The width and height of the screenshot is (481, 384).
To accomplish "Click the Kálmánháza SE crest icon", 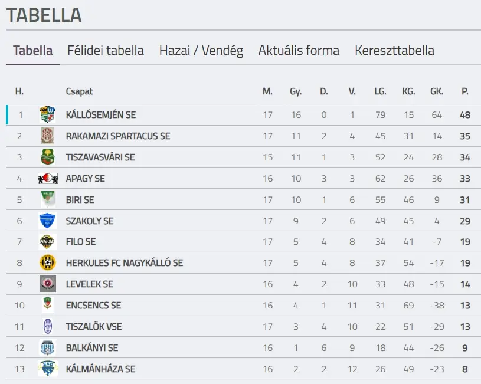I will click(48, 369).
